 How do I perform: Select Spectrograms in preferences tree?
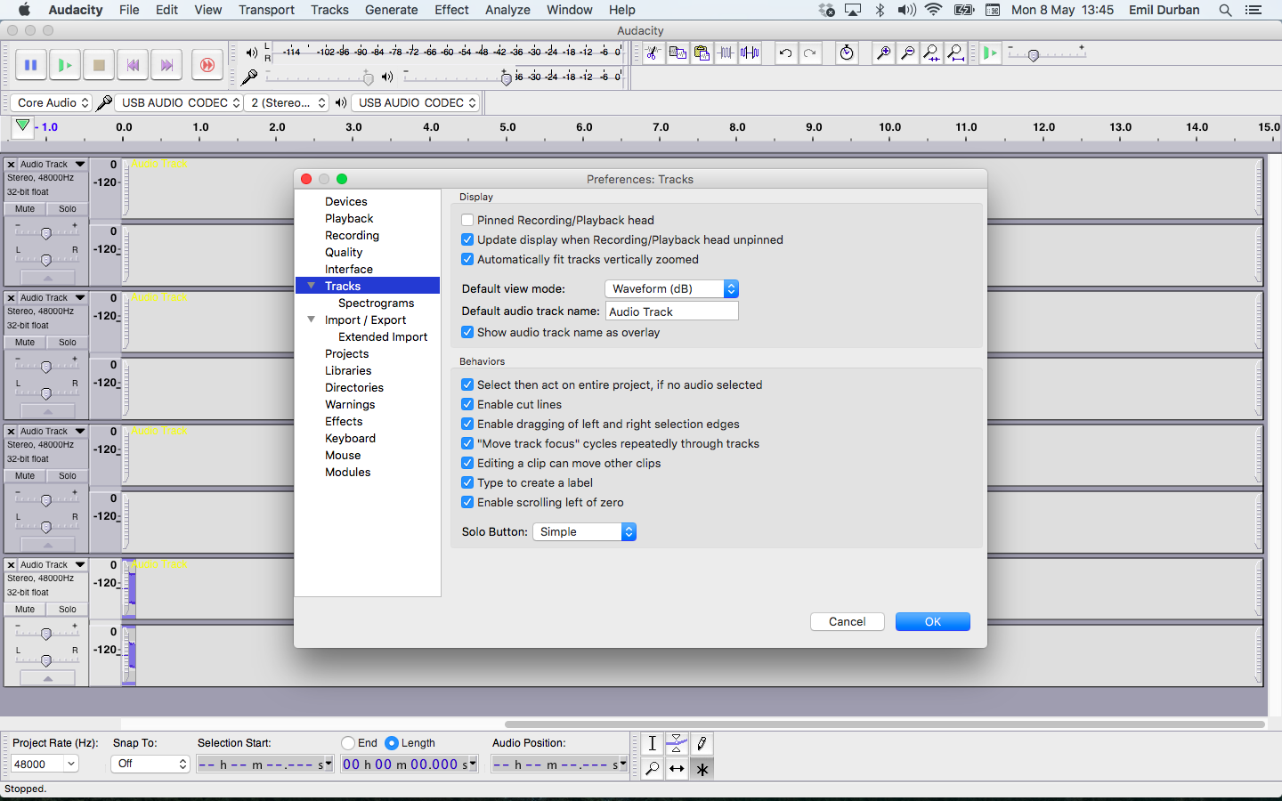(x=376, y=303)
